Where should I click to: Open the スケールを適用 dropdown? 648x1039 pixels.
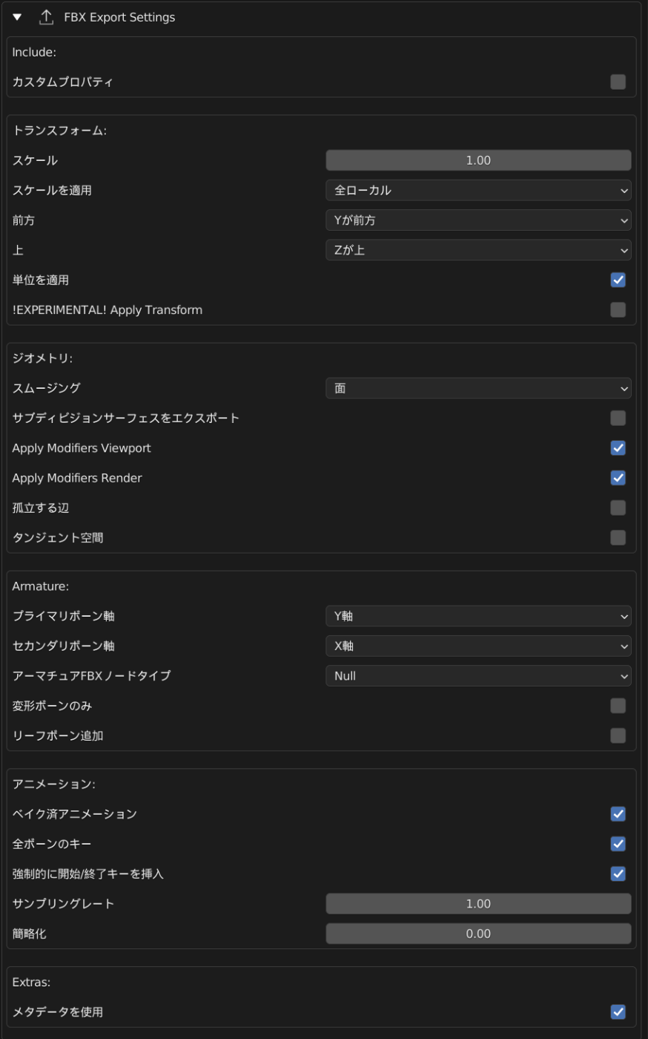[478, 190]
